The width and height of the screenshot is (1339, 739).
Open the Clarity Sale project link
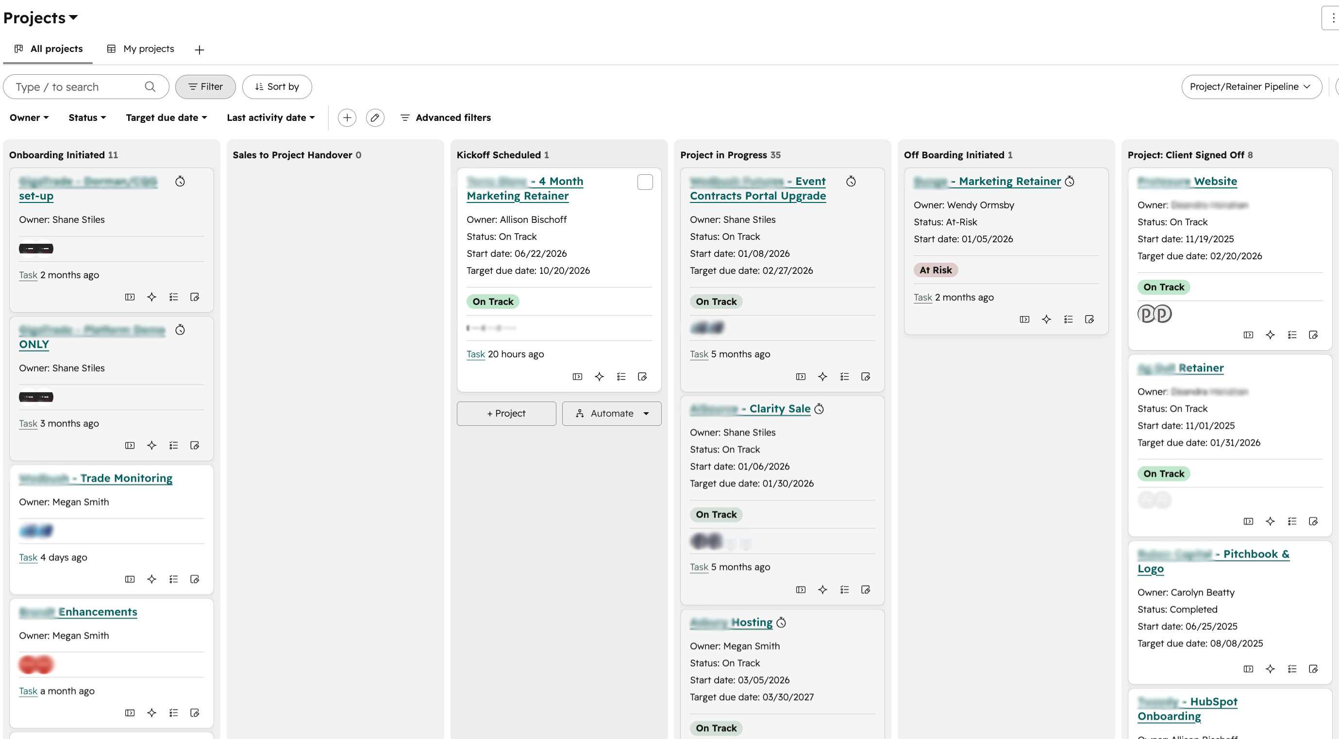click(750, 408)
